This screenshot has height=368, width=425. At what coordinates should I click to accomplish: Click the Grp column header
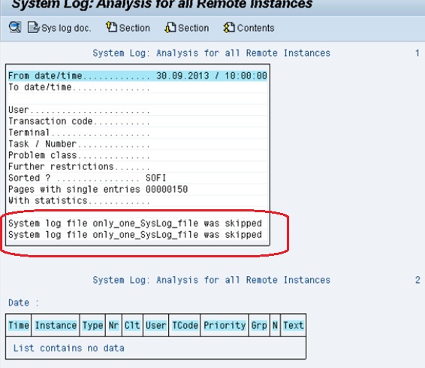259,325
